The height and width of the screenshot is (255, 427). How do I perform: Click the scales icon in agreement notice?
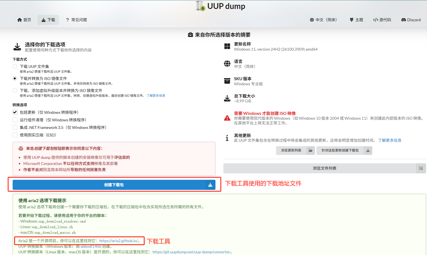[x=21, y=148]
